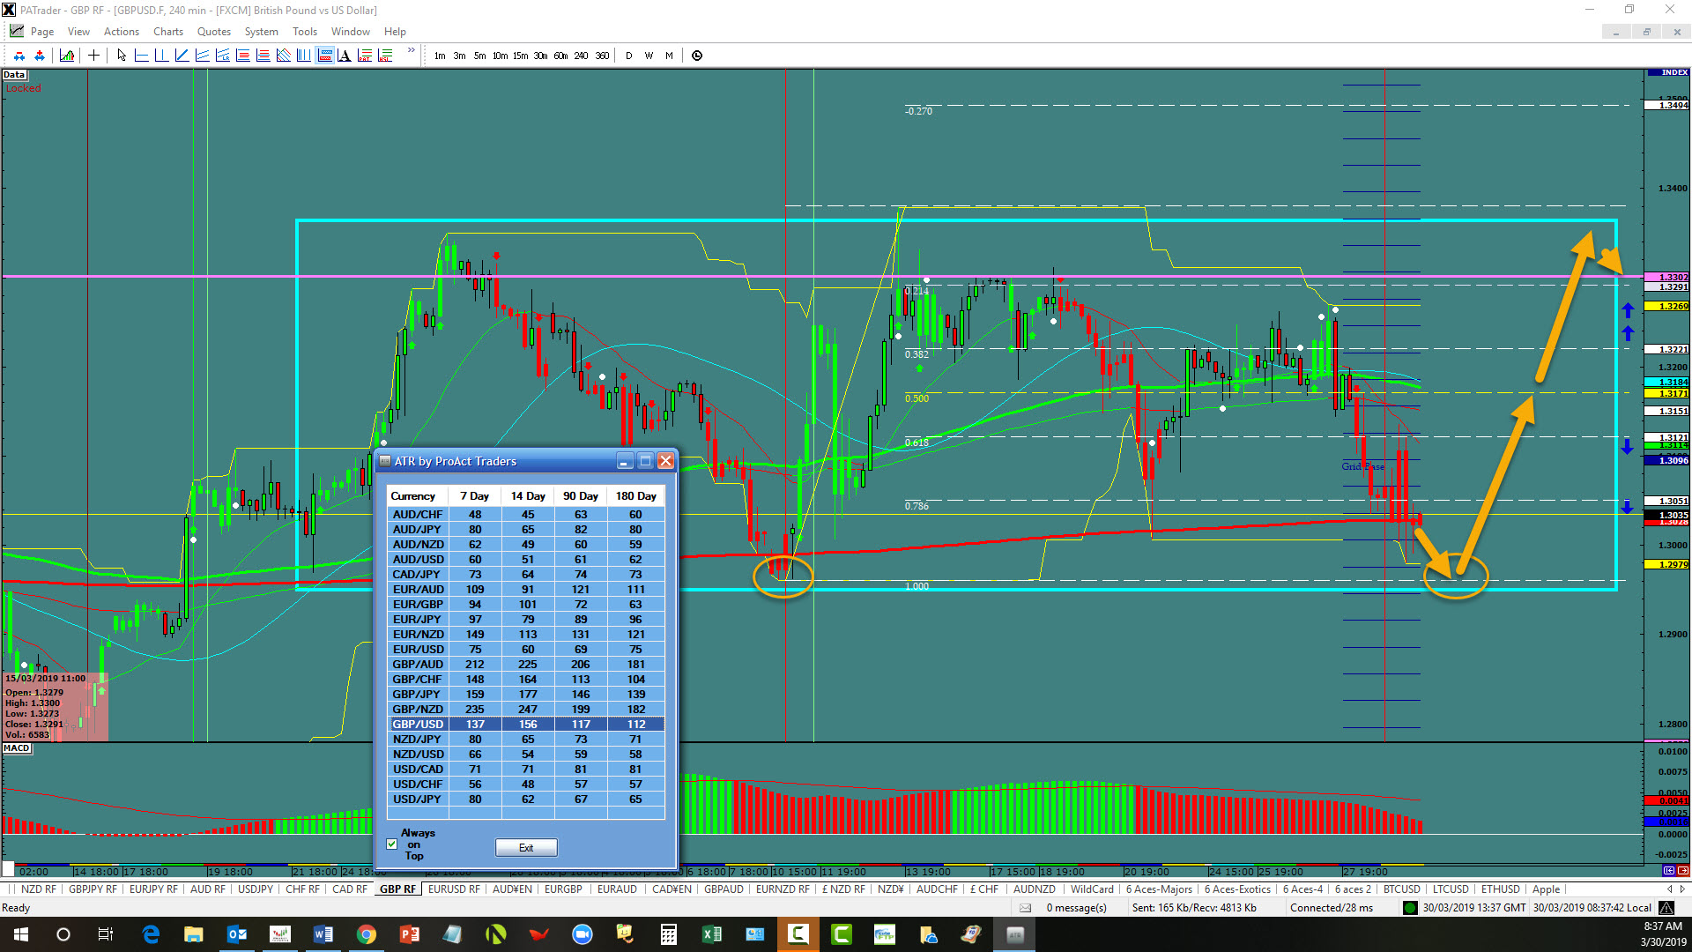Image resolution: width=1692 pixels, height=952 pixels.
Task: Switch the chart to 1m timeframe
Action: coord(440,56)
